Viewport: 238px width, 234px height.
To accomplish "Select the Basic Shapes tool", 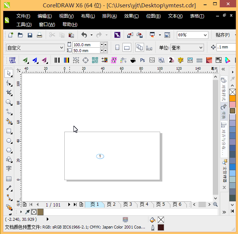I will pyautogui.click(x=9, y=160).
